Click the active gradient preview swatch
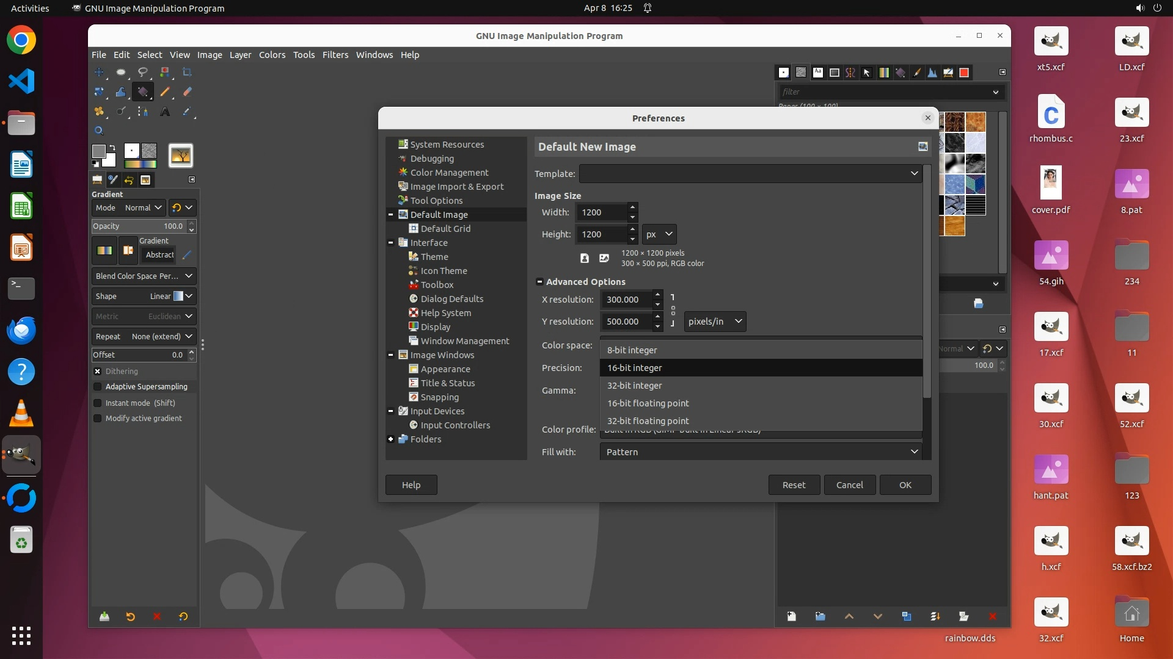 click(104, 250)
